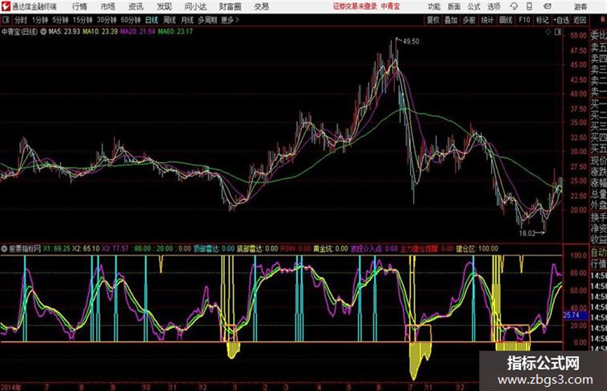Image resolution: width=607 pixels, height=391 pixels.
Task: Click the 公式 formula button
Action: click(x=473, y=6)
